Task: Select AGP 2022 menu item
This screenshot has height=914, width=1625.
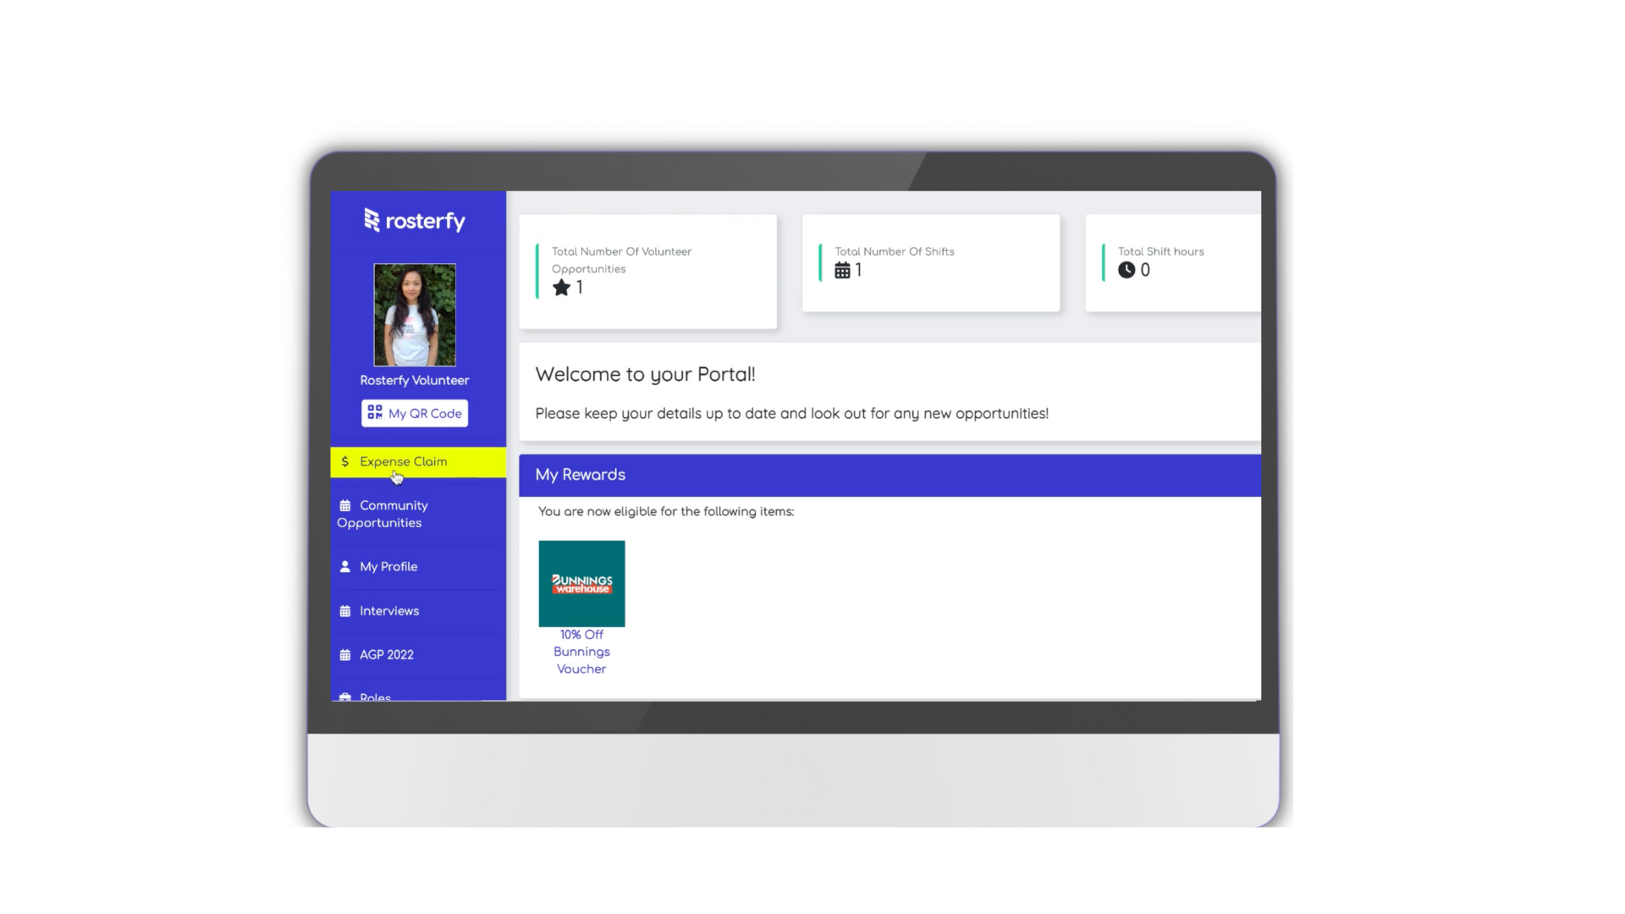Action: [x=386, y=654]
